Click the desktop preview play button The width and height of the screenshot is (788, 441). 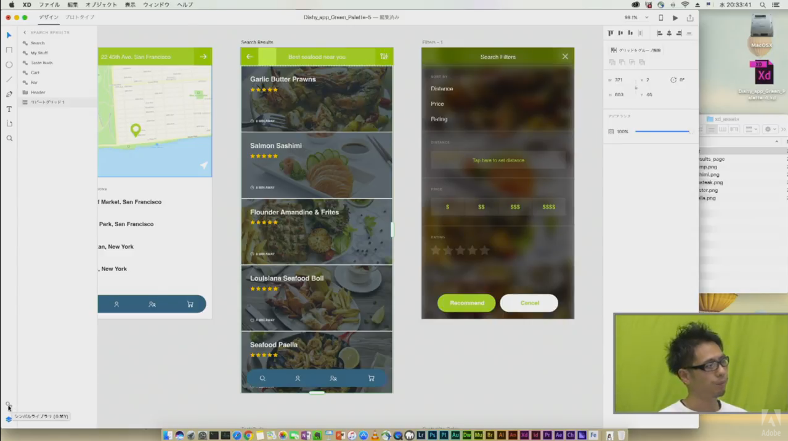pos(675,18)
